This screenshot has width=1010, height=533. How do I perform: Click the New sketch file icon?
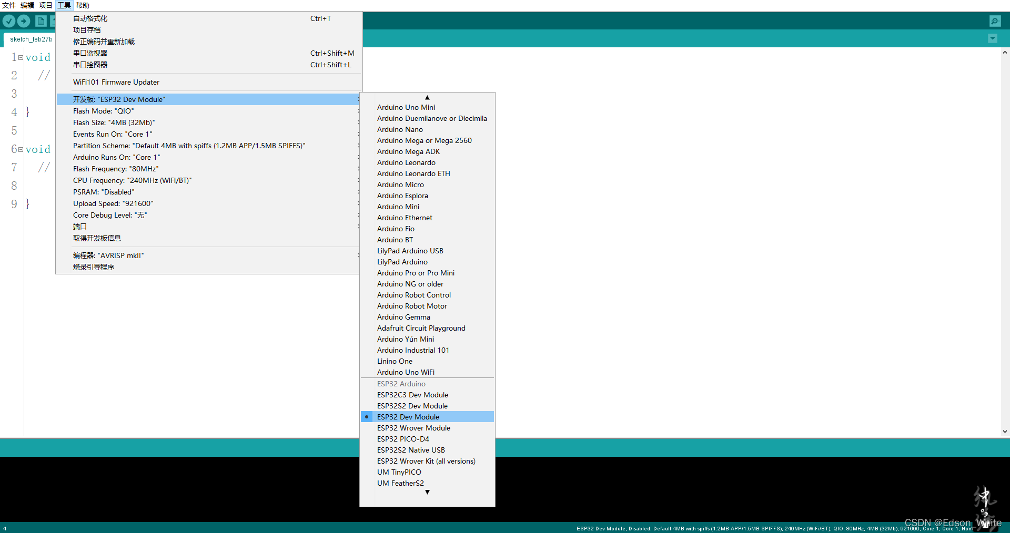point(41,21)
